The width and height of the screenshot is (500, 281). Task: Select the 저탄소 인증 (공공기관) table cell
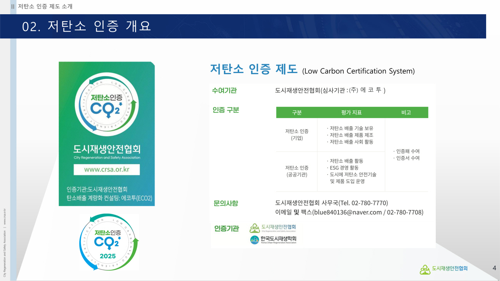tap(297, 171)
